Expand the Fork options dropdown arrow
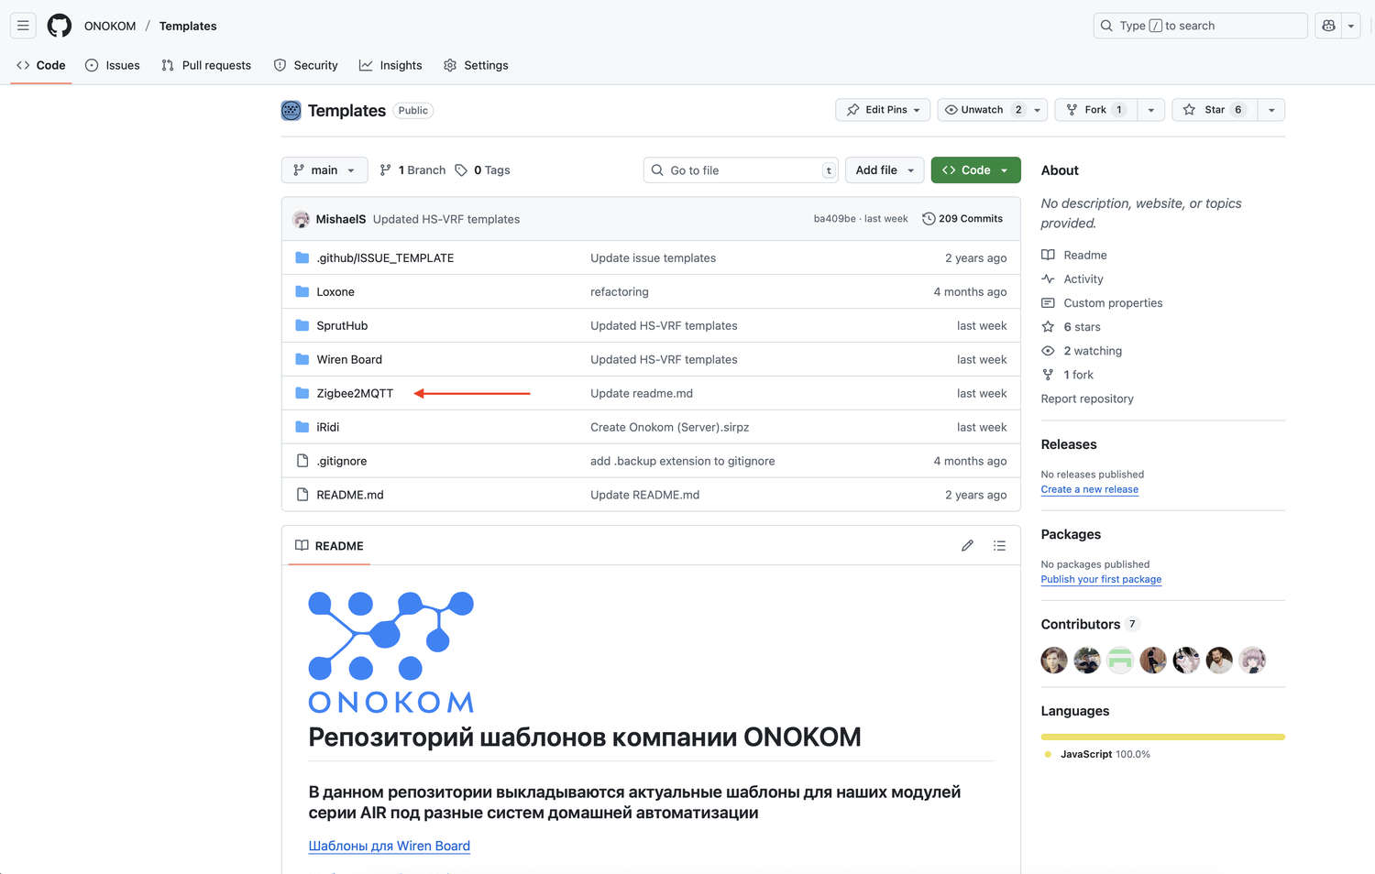Screen dimensions: 1375x874 tap(1151, 110)
